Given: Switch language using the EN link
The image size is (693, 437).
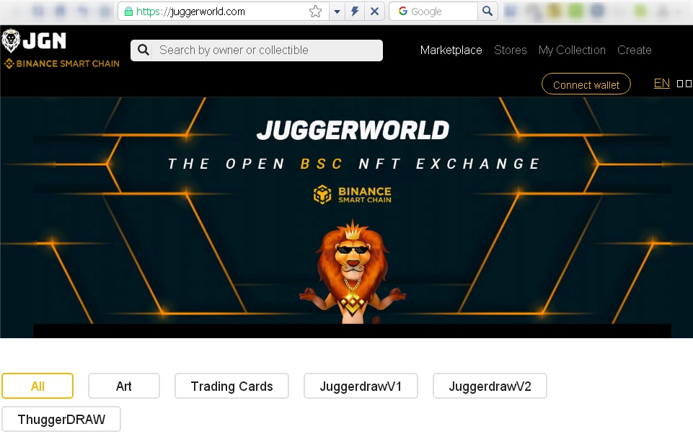Looking at the screenshot, I should point(661,84).
